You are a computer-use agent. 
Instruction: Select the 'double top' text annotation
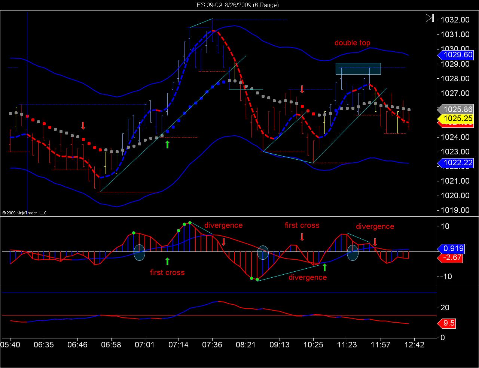[x=352, y=43]
